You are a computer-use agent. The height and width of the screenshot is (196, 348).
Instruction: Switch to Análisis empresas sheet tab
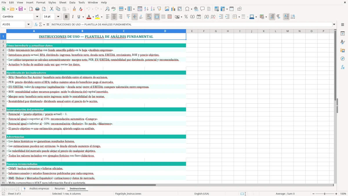[x=39, y=189]
